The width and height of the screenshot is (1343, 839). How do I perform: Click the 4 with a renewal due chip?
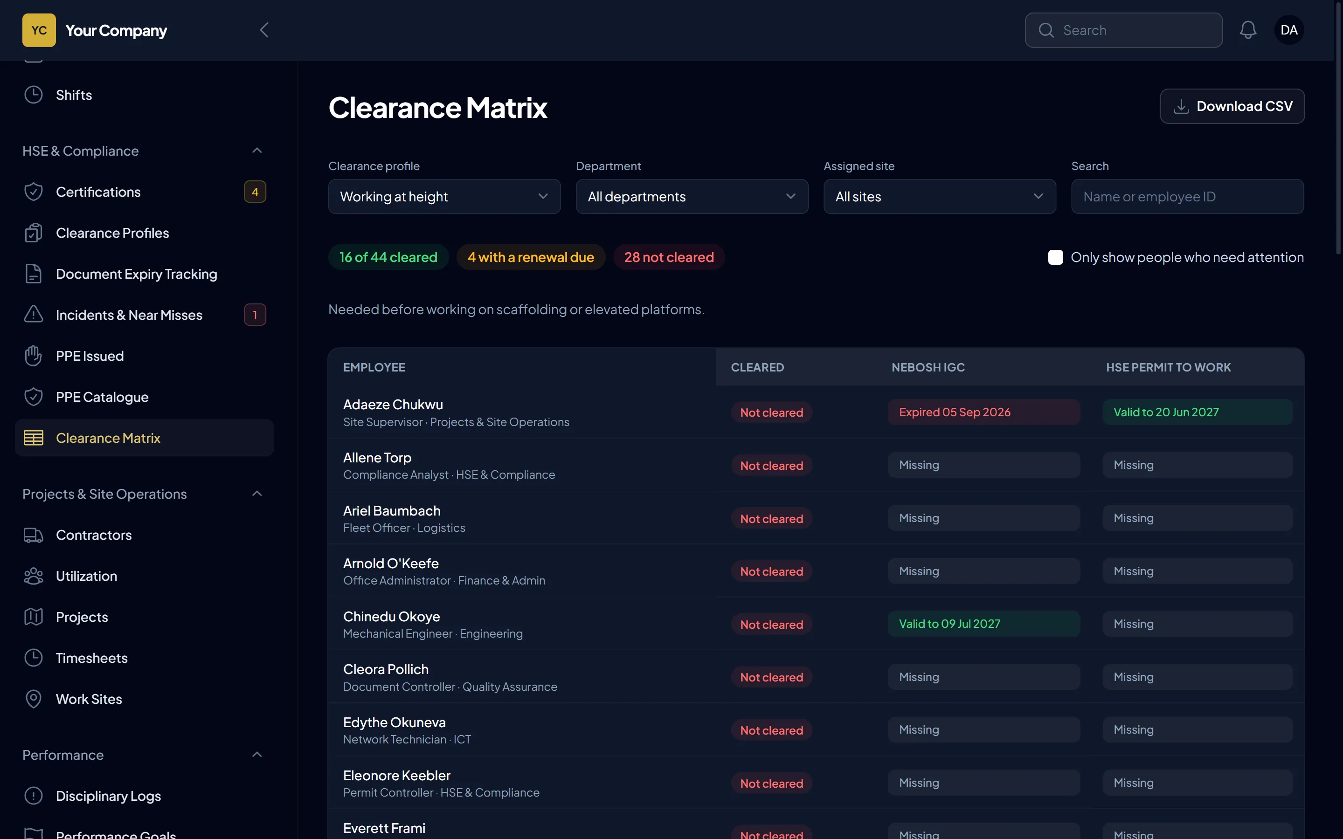531,257
